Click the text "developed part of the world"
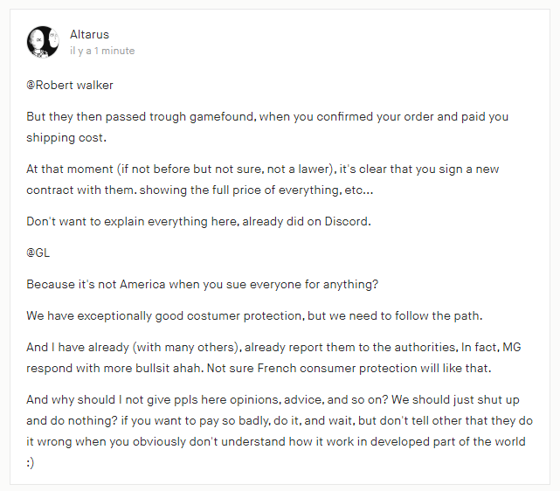Image resolution: width=560 pixels, height=491 pixels. tap(448, 442)
